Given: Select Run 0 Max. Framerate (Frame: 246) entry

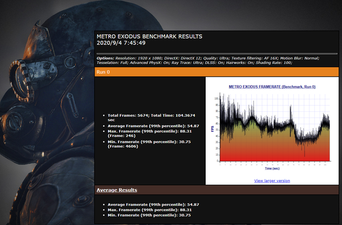Looking at the screenshot, I should 150,133.
